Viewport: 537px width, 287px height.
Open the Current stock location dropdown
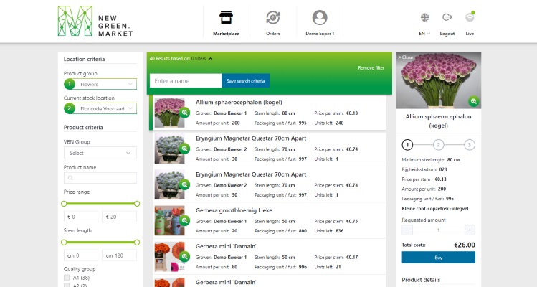click(100, 108)
